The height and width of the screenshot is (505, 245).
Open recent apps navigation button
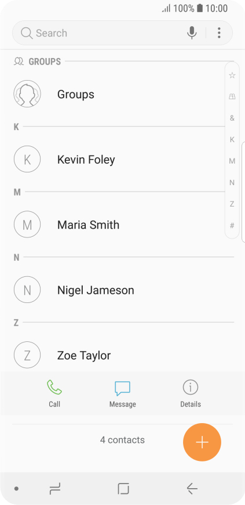click(55, 489)
